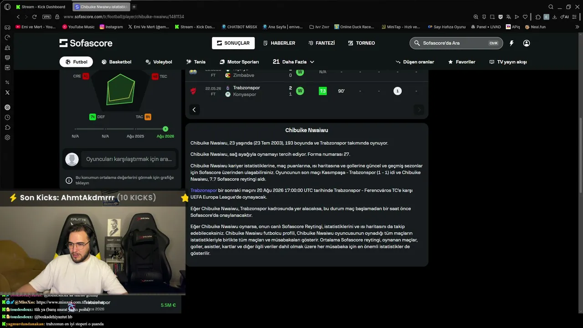Open the GX Control gauge icon
This screenshot has height=328, width=583.
tap(7, 37)
